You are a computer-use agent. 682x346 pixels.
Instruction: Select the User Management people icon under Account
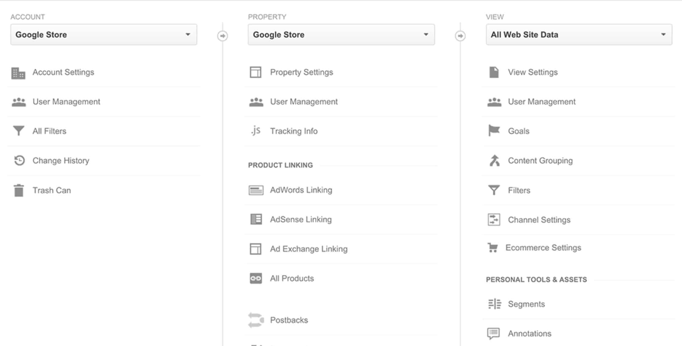[18, 101]
